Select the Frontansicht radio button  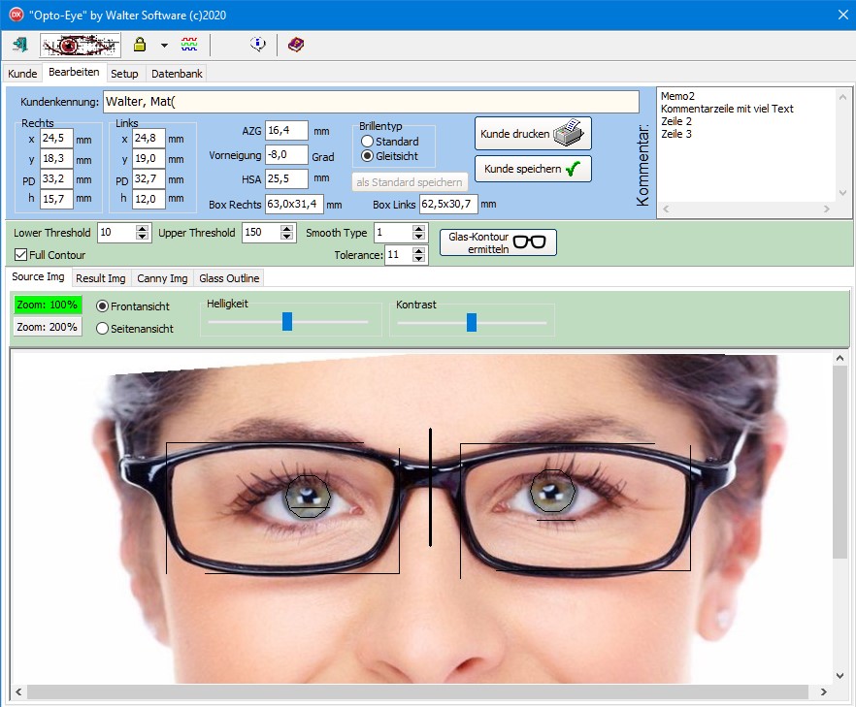tap(102, 306)
